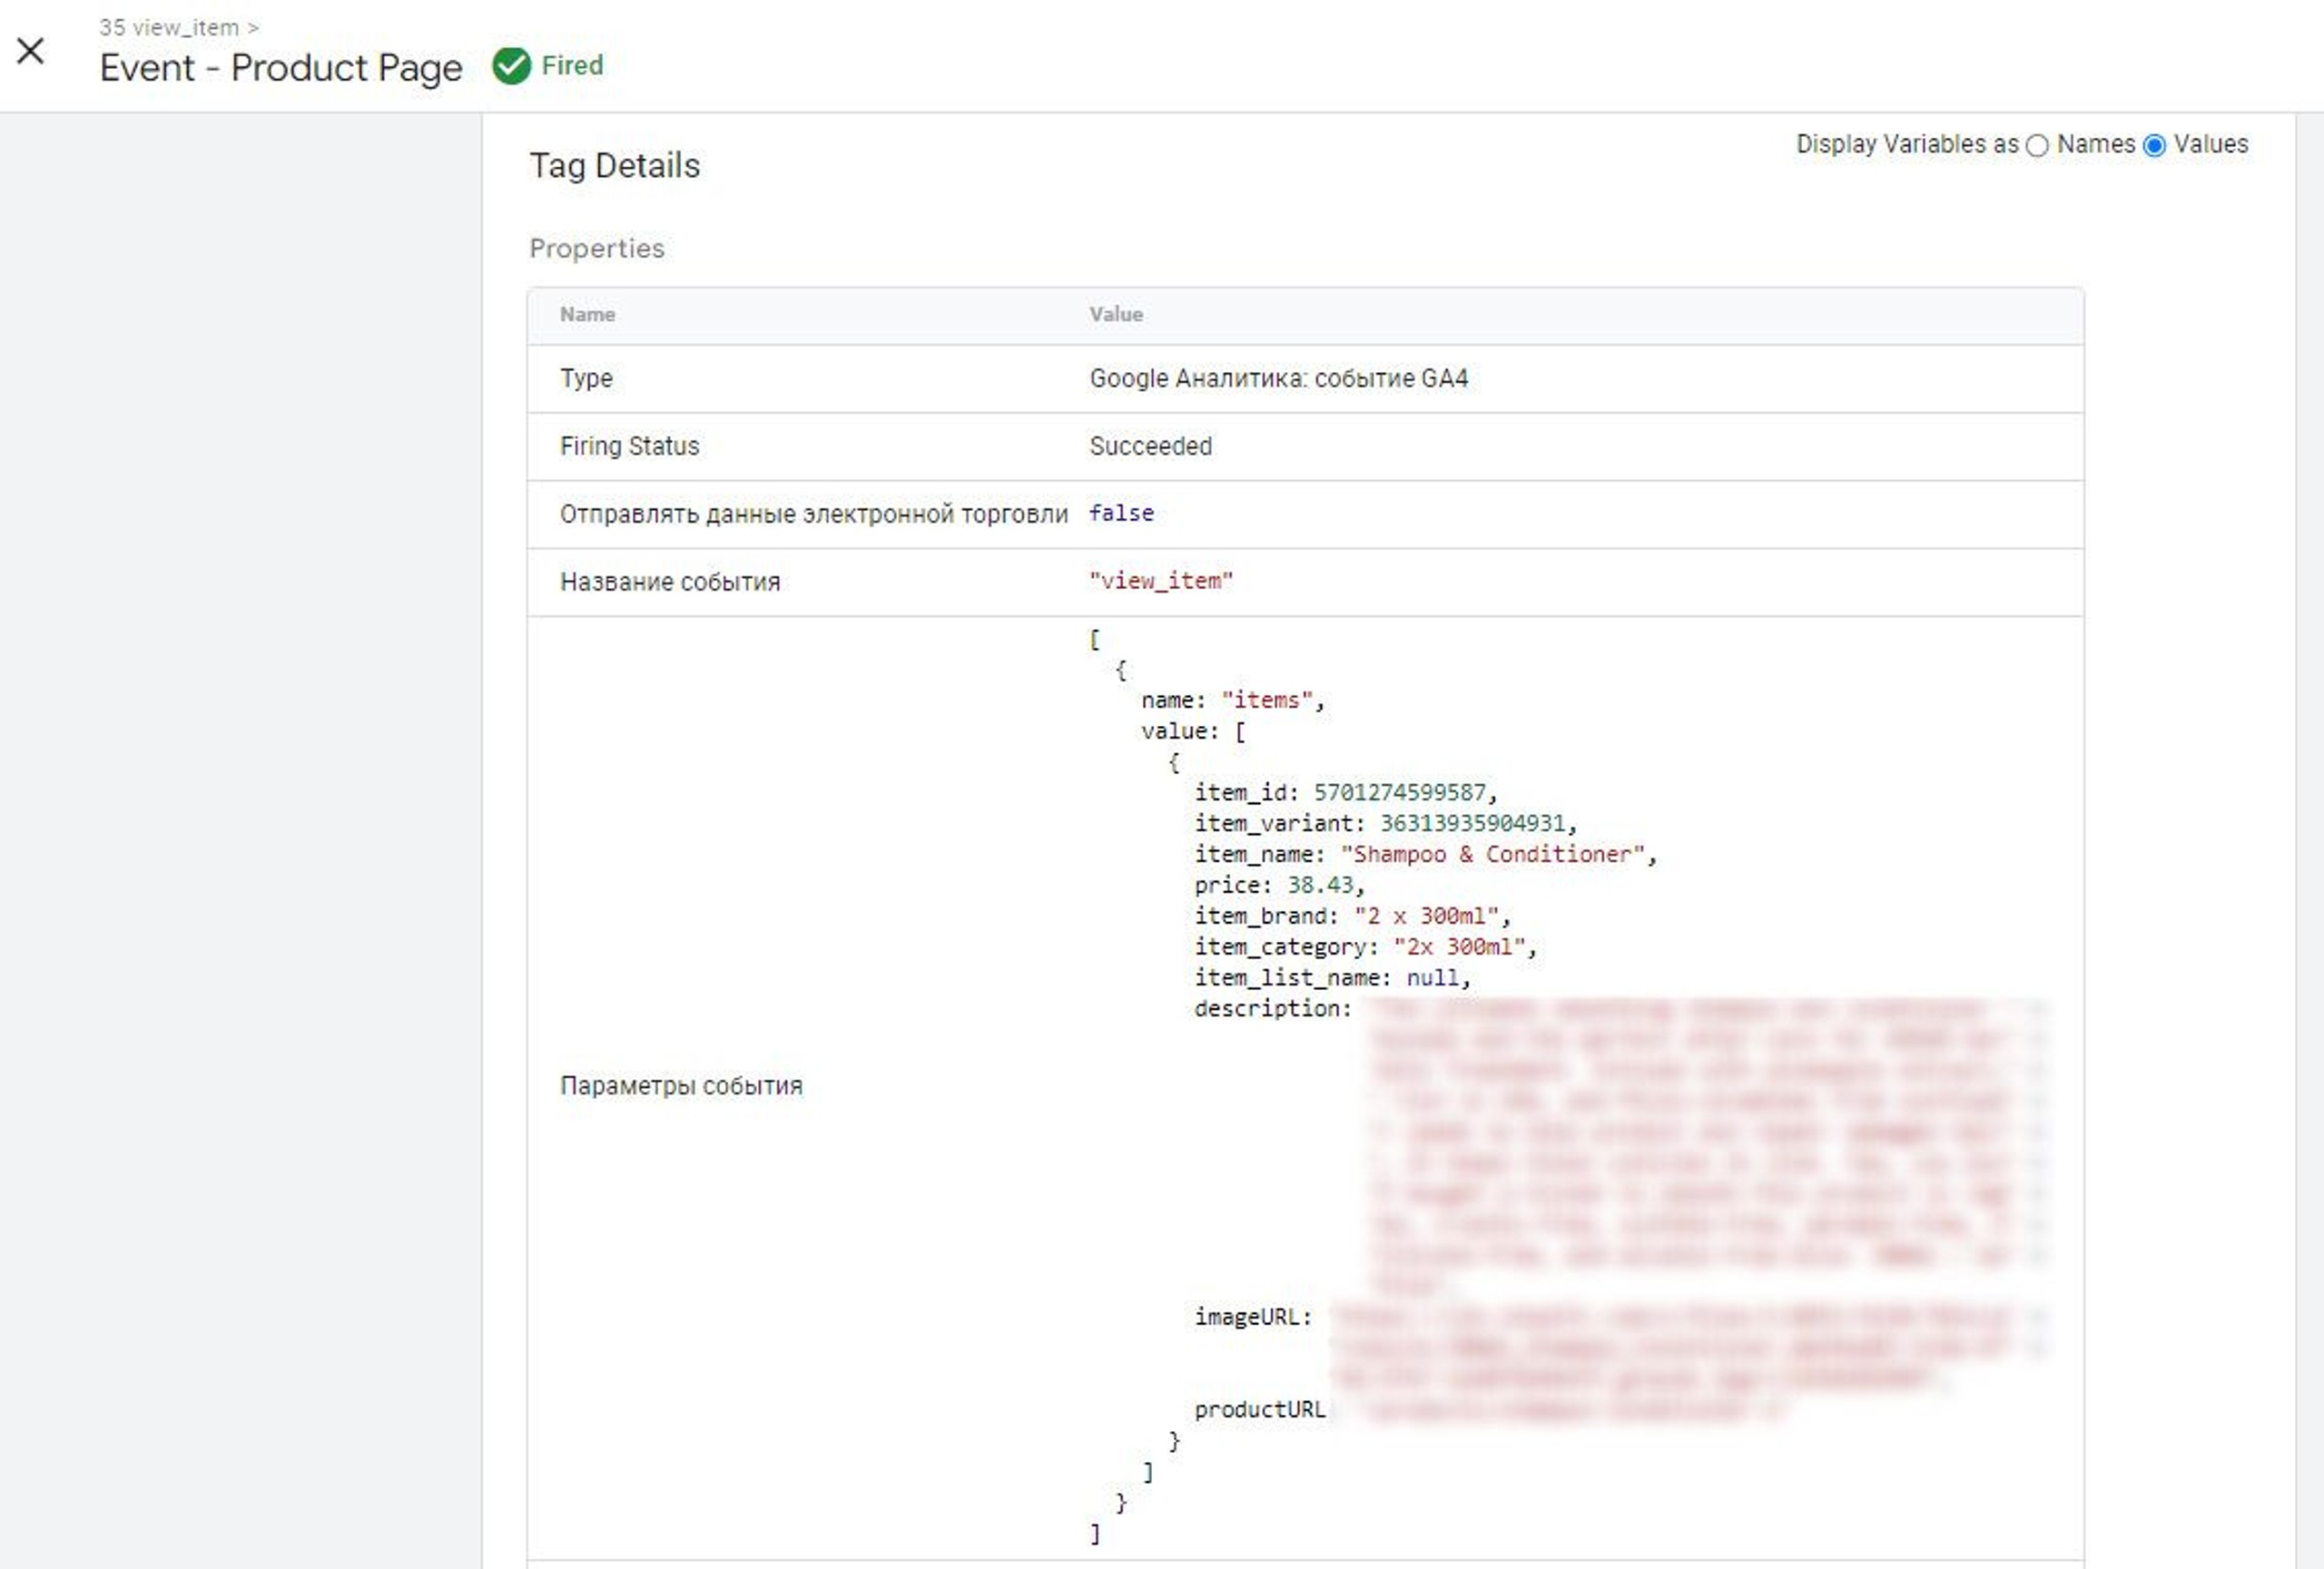Close the tag details panel
Image resolution: width=2324 pixels, height=1569 pixels.
tap(31, 51)
